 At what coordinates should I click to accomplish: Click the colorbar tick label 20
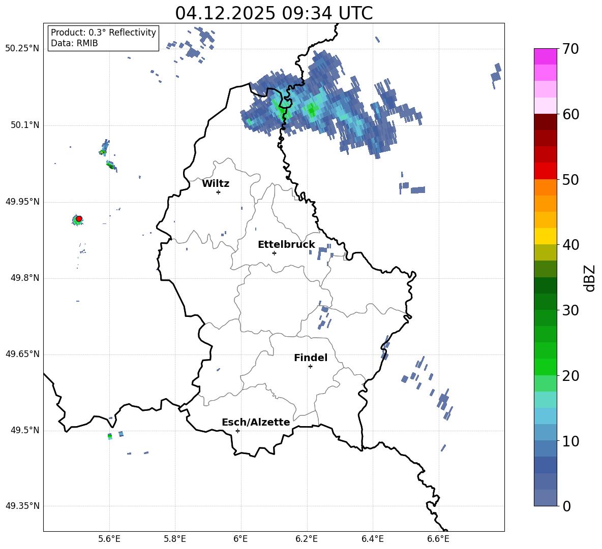[570, 375]
